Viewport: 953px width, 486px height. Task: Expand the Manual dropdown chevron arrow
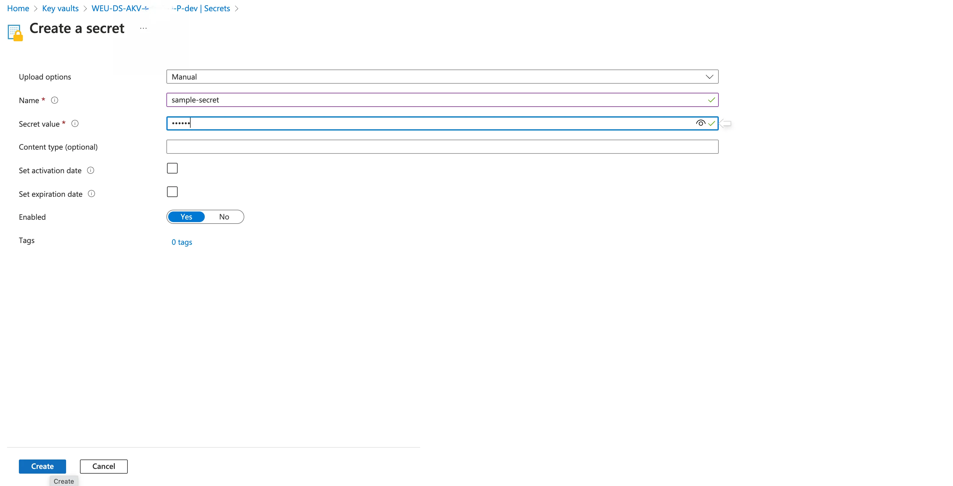click(709, 77)
